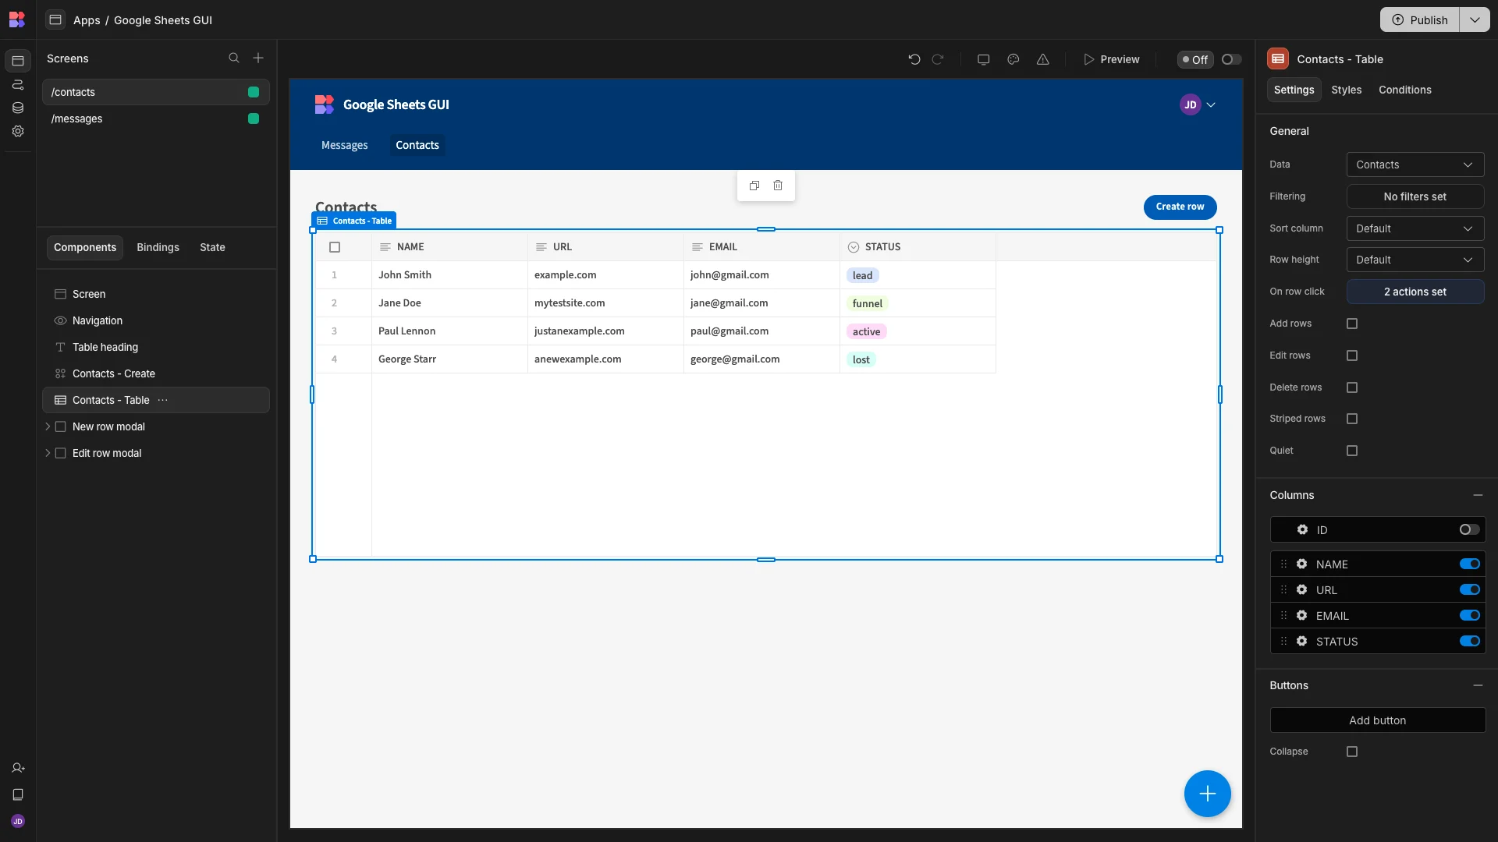Click the Publish button
Image resolution: width=1498 pixels, height=842 pixels.
coord(1420,19)
